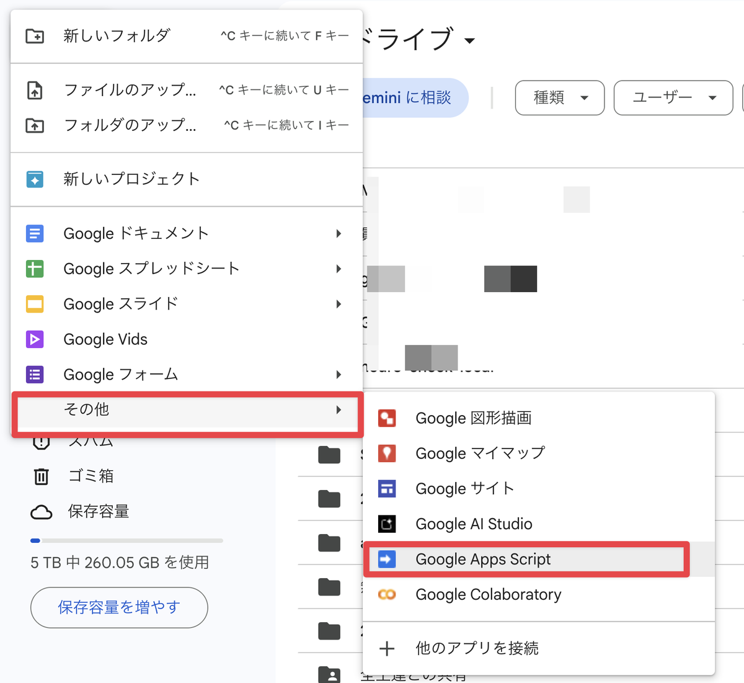Screen dimensions: 744x683
Task: Select Google Vids menu entry
Action: pyautogui.click(x=187, y=339)
